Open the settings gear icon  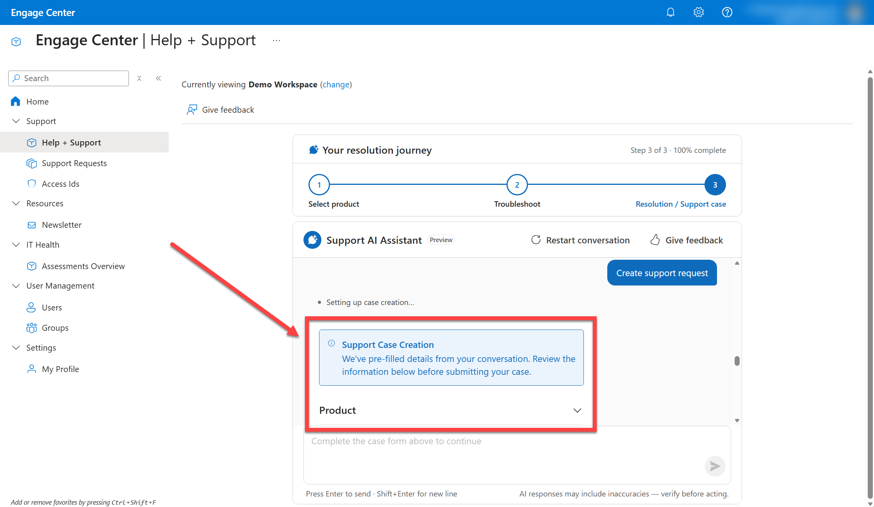click(699, 12)
